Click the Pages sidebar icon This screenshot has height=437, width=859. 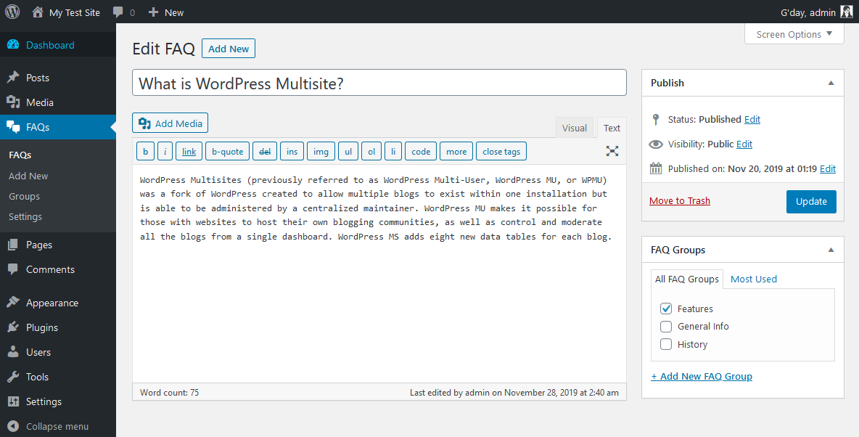click(x=13, y=245)
